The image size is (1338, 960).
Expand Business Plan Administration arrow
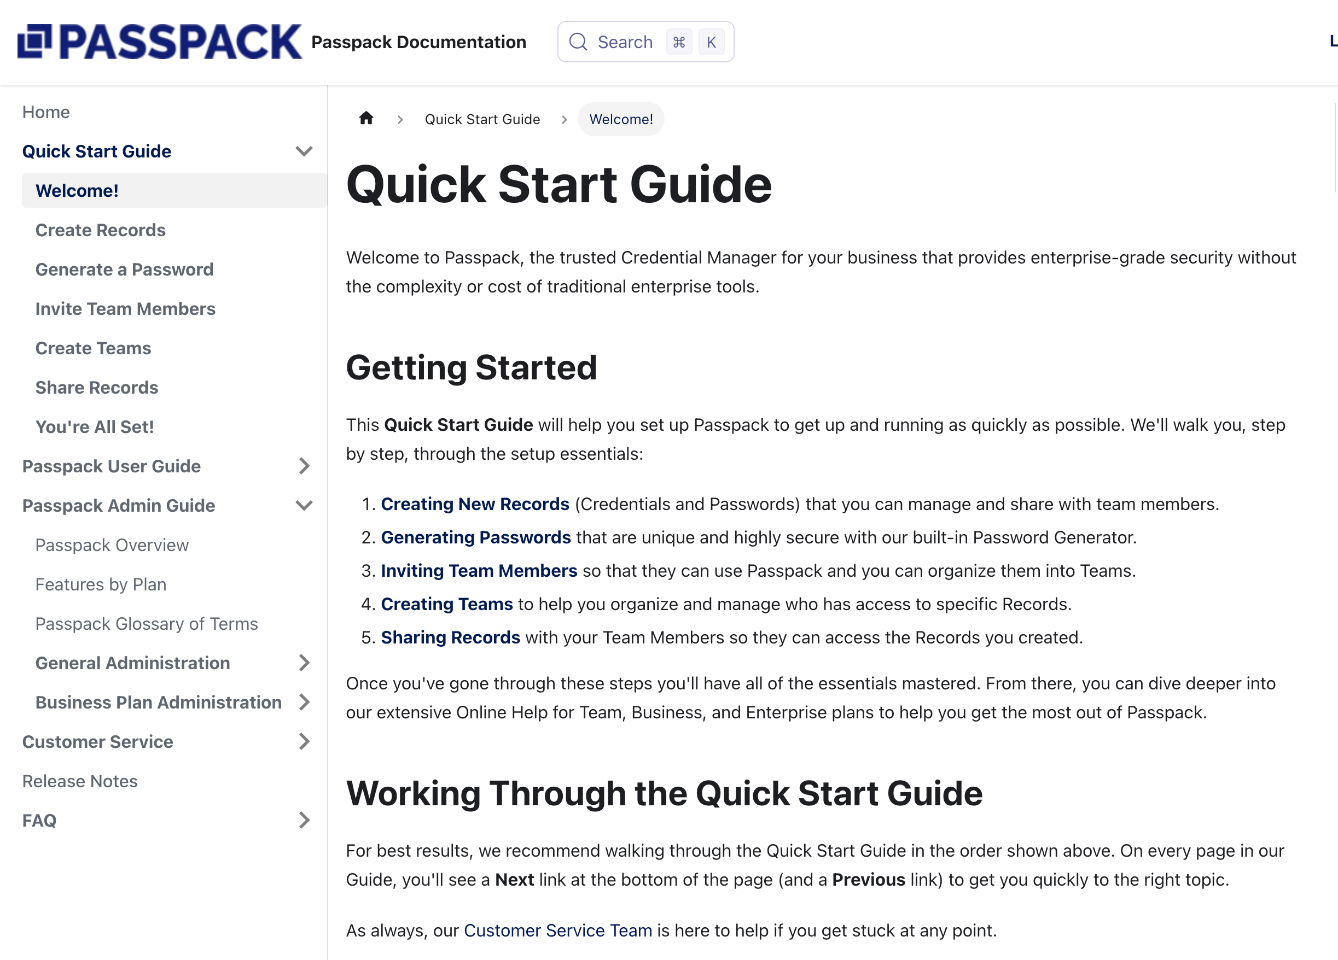(304, 703)
